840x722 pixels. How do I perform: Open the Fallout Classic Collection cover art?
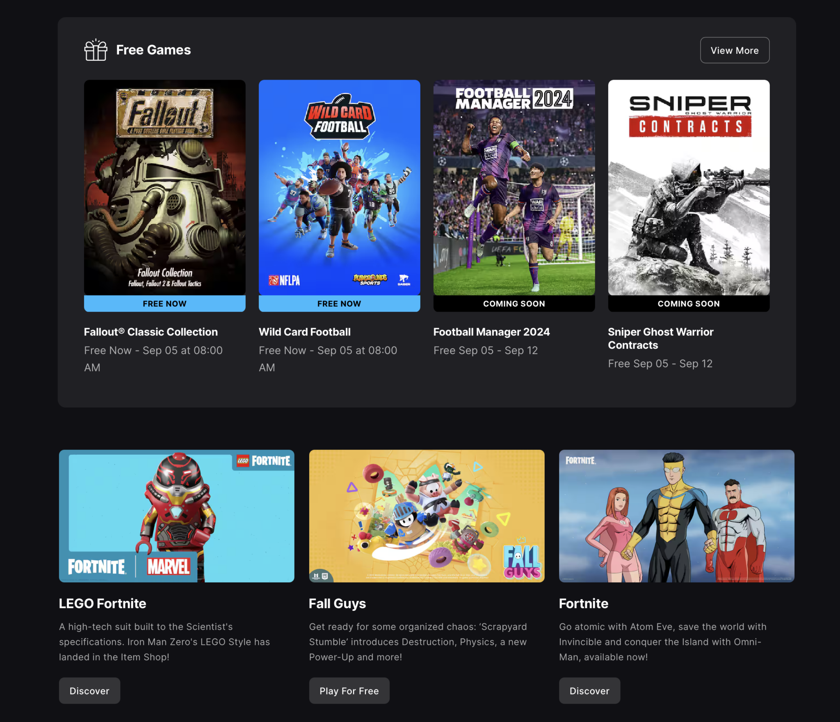164,187
